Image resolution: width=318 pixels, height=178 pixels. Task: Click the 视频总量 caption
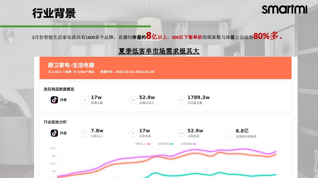97,103
